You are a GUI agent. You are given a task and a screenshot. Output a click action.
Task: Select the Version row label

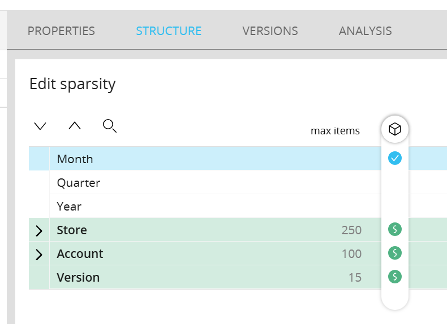click(78, 277)
